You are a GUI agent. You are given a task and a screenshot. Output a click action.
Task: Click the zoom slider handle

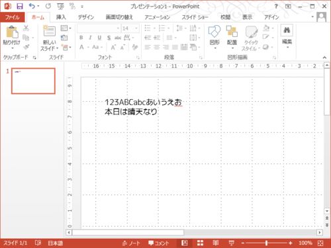267,243
